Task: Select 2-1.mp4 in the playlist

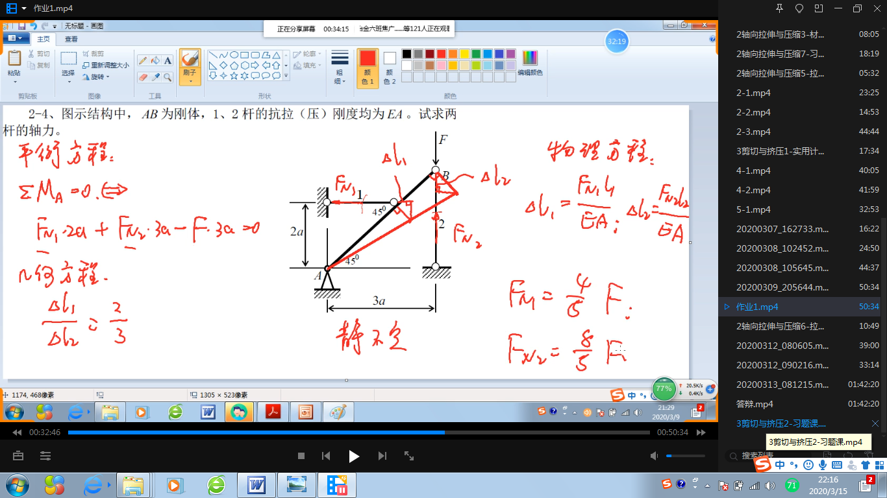Action: pos(753,93)
